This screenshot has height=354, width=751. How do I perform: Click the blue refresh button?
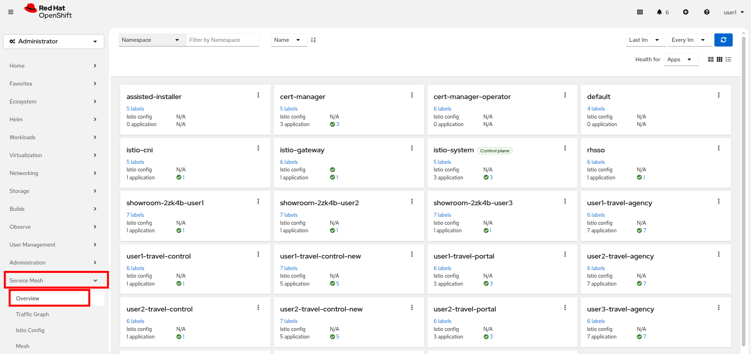point(723,40)
